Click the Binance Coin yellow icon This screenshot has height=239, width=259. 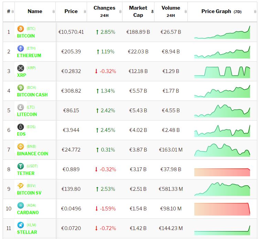point(21,146)
